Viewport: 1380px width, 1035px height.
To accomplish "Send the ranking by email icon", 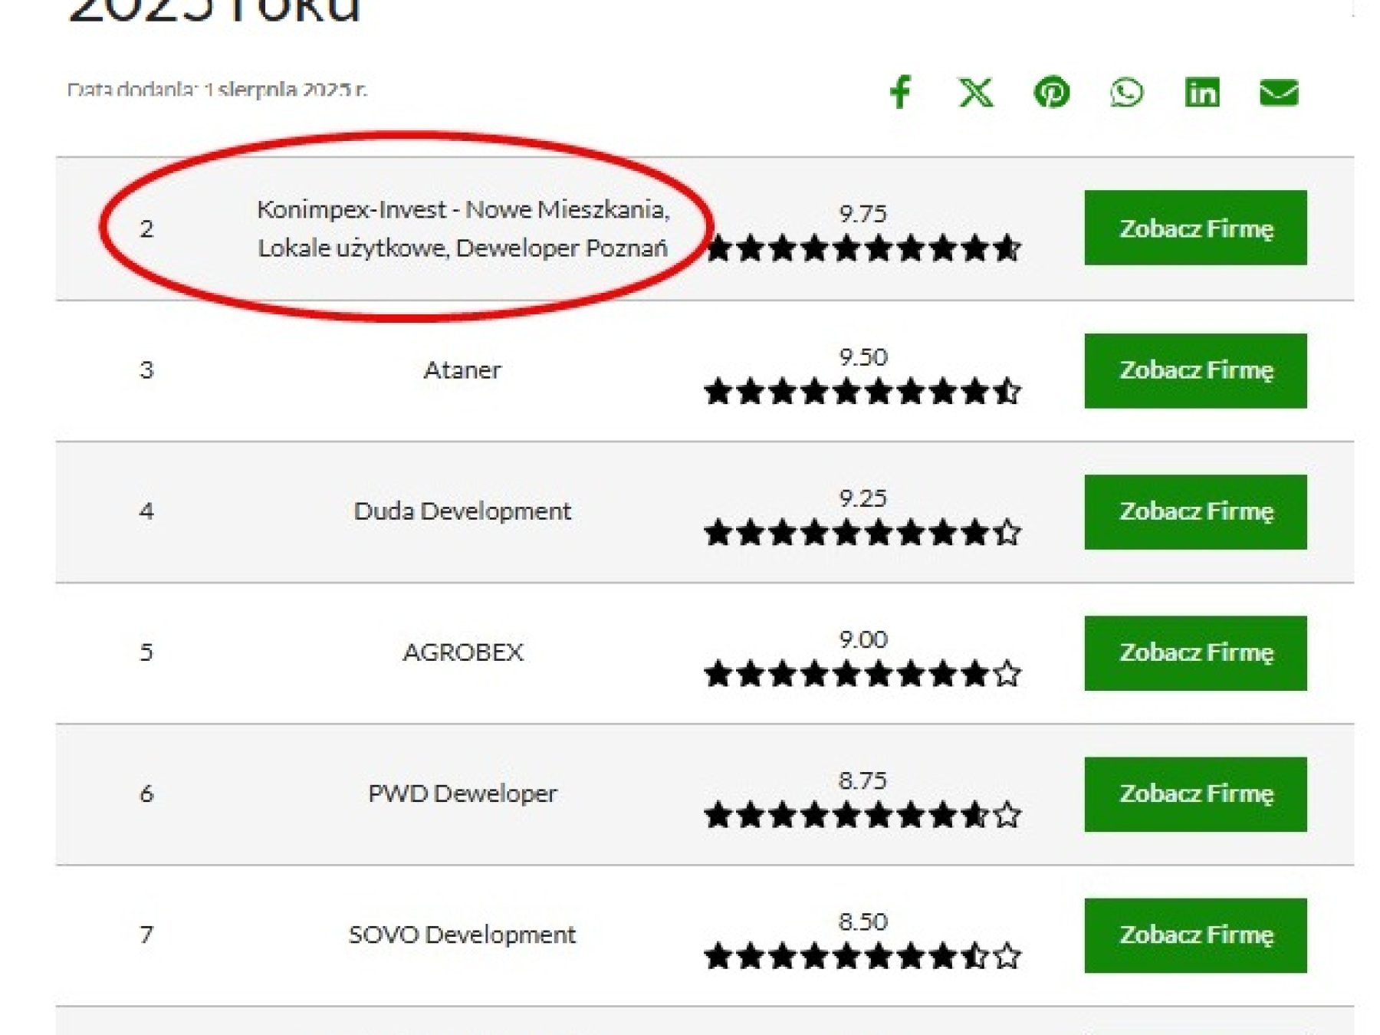I will click(1279, 92).
